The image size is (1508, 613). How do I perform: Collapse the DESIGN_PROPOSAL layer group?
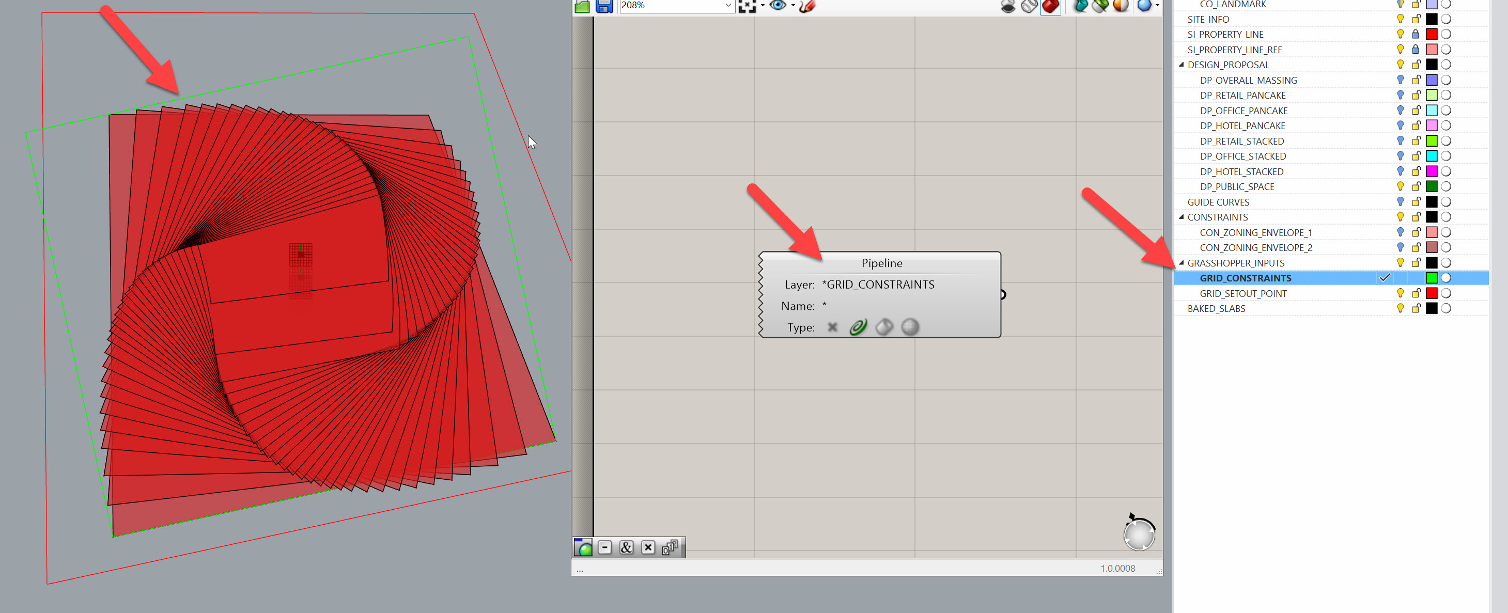pos(1181,65)
